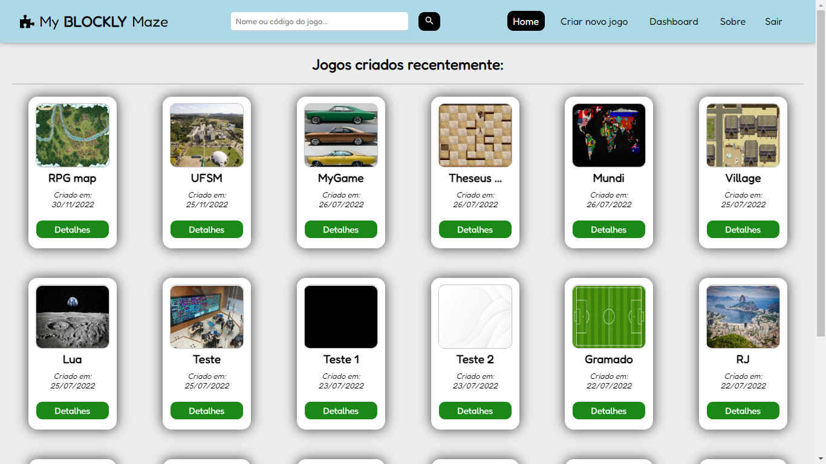Screen dimensions: 826x464
Task: Open the Sobre page
Action: point(733,21)
